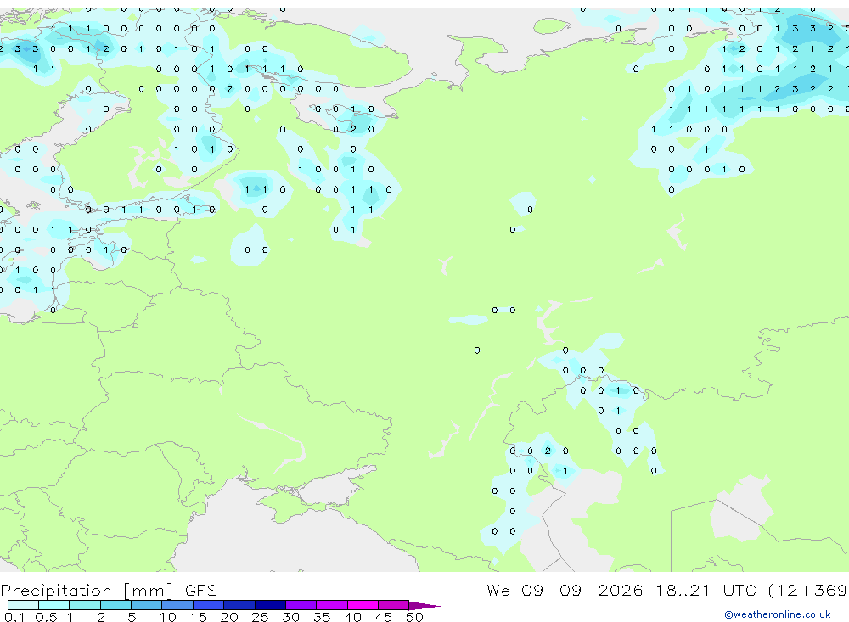Open the weatheronline.co.uk copyright link
Viewport: 849px width, 622px height.
(778, 614)
